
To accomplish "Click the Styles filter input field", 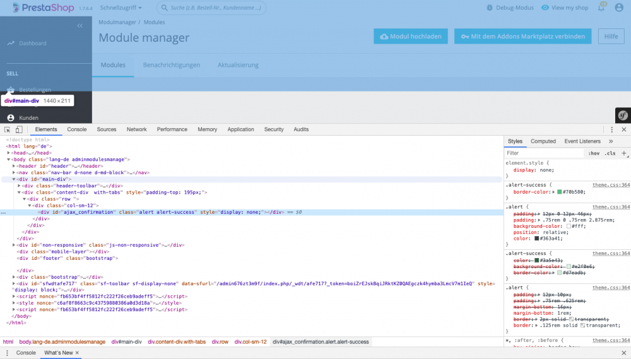I will click(543, 153).
